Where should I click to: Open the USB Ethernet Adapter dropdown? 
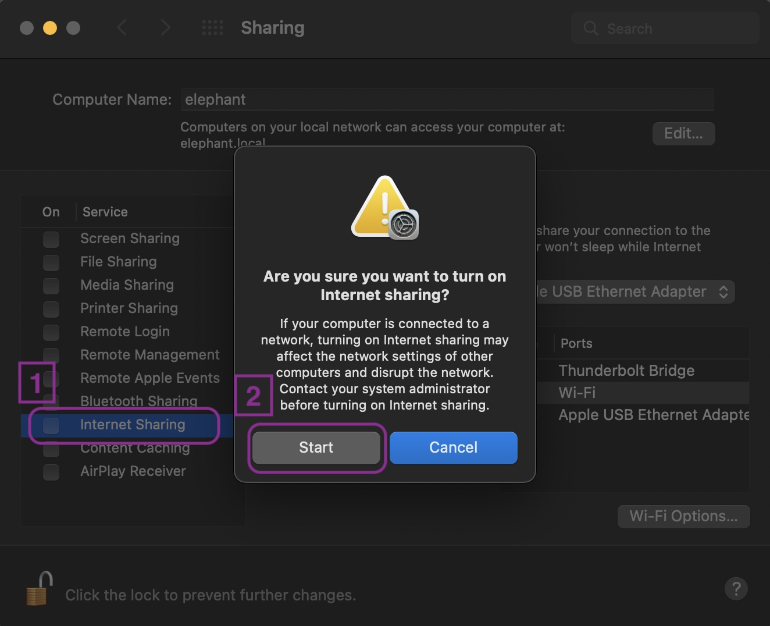pos(723,291)
